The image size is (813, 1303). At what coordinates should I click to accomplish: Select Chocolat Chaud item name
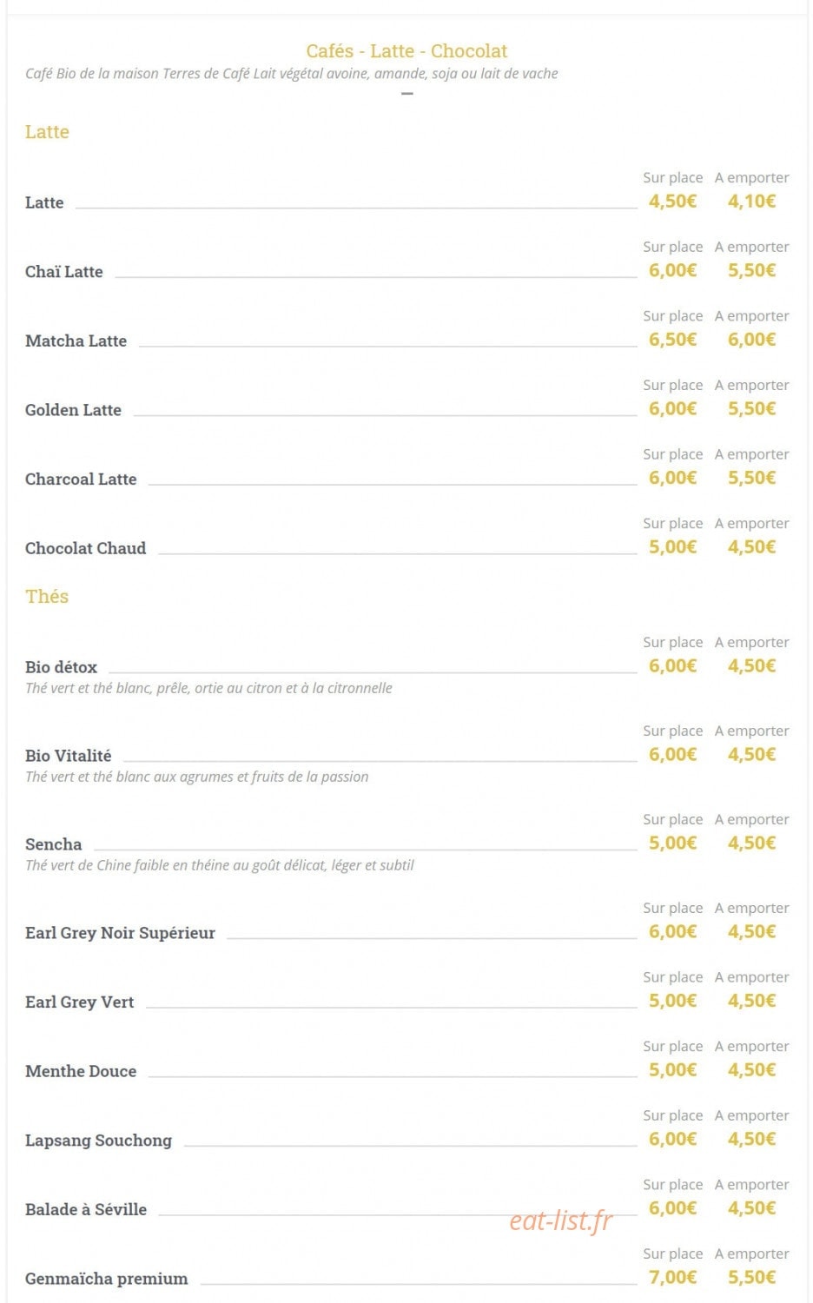pos(86,548)
